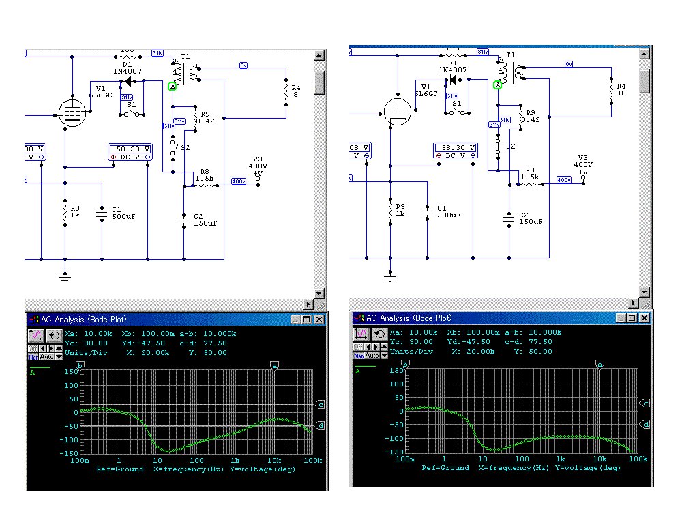Image resolution: width=682 pixels, height=511 pixels.
Task: Select test point A in the left schematic
Action: coord(173,86)
